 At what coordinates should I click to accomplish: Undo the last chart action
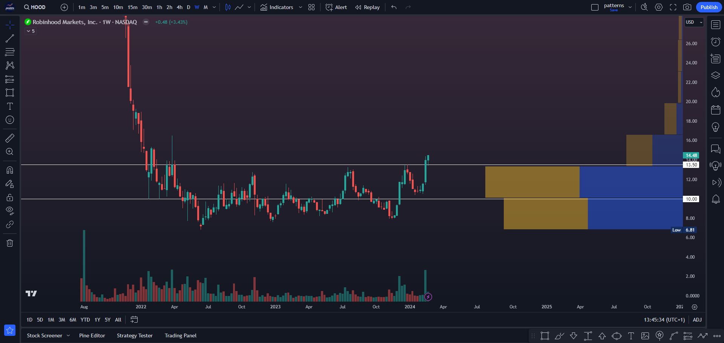[394, 7]
